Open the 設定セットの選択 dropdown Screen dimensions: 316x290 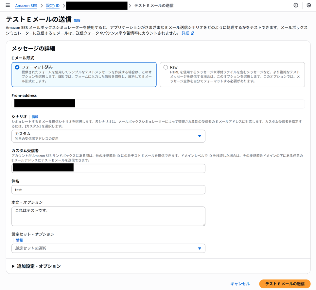[108, 248]
